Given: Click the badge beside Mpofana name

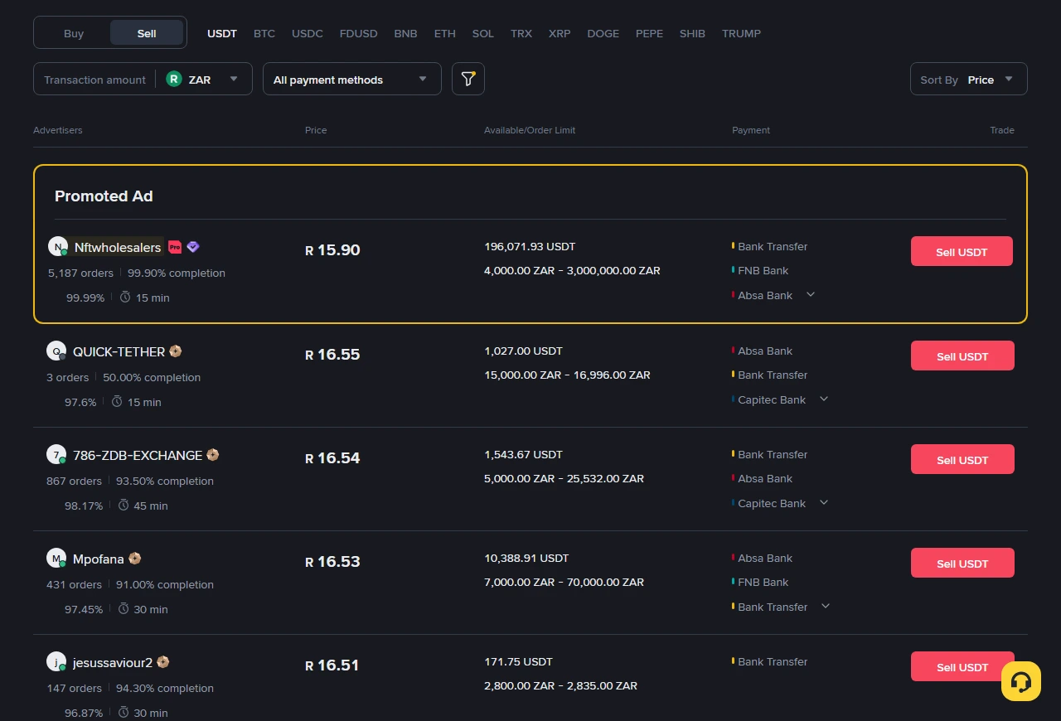Looking at the screenshot, I should pos(134,559).
